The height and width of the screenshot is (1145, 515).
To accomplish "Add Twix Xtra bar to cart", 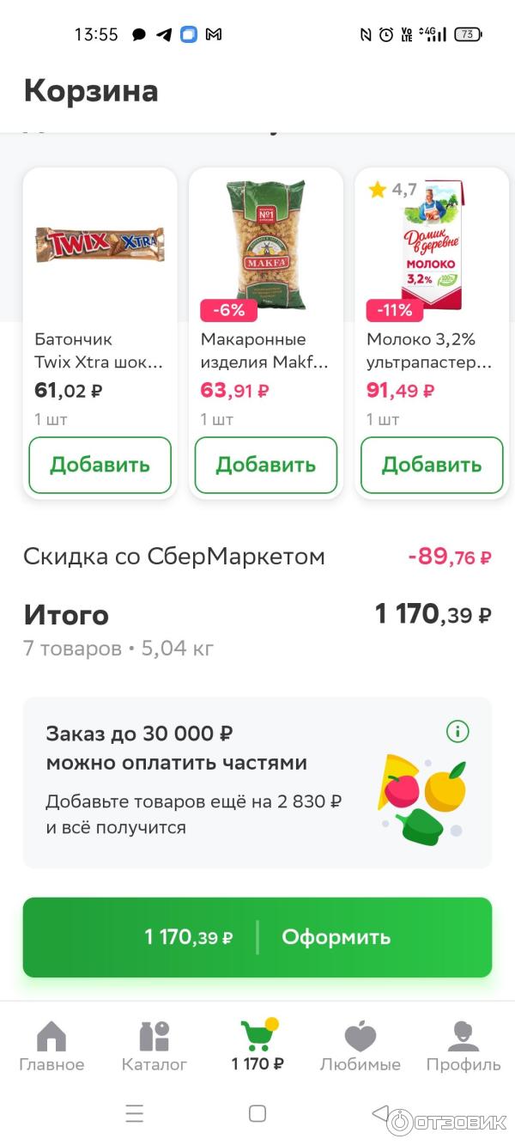I will [x=100, y=465].
